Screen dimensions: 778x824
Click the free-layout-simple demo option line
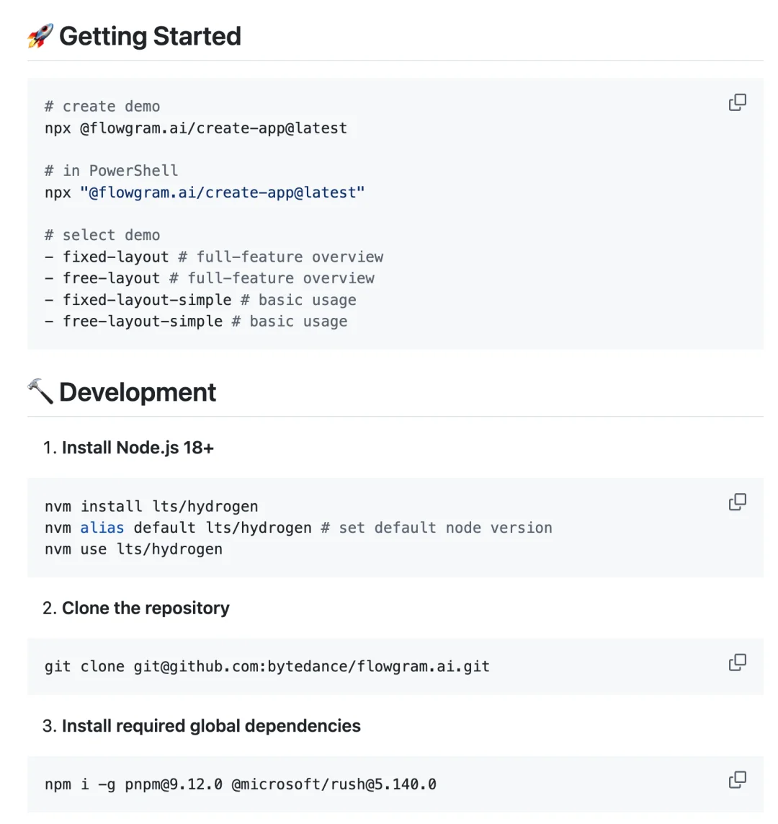[x=196, y=321]
